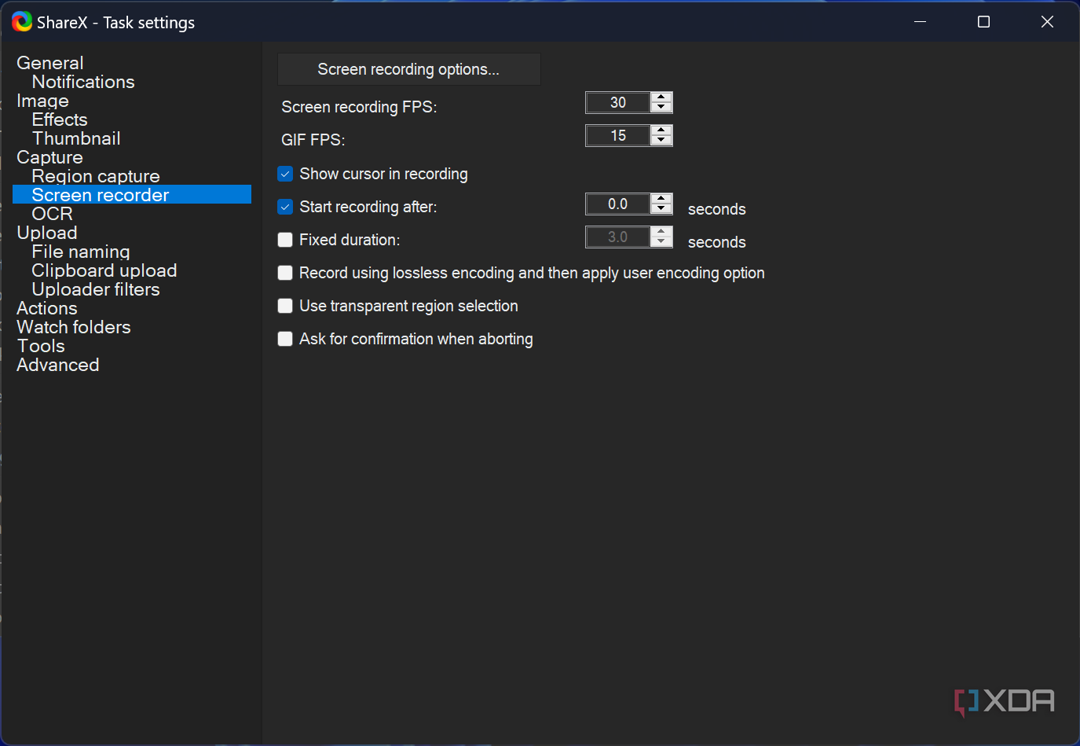Click the Screen recording FPS value field
This screenshot has width=1080, height=746.
[618, 102]
